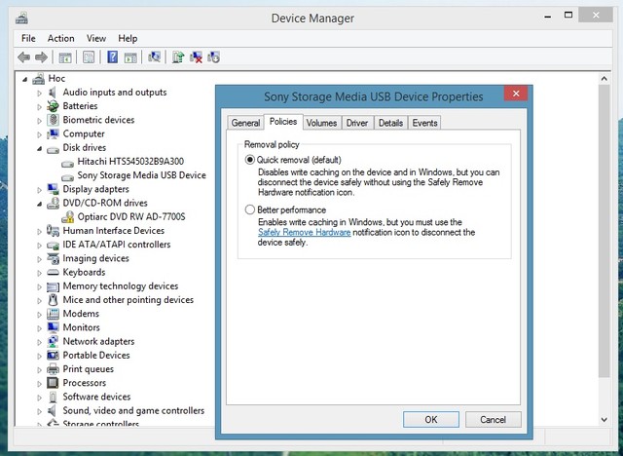
Task: Click the Batteries category icon
Action: [53, 106]
